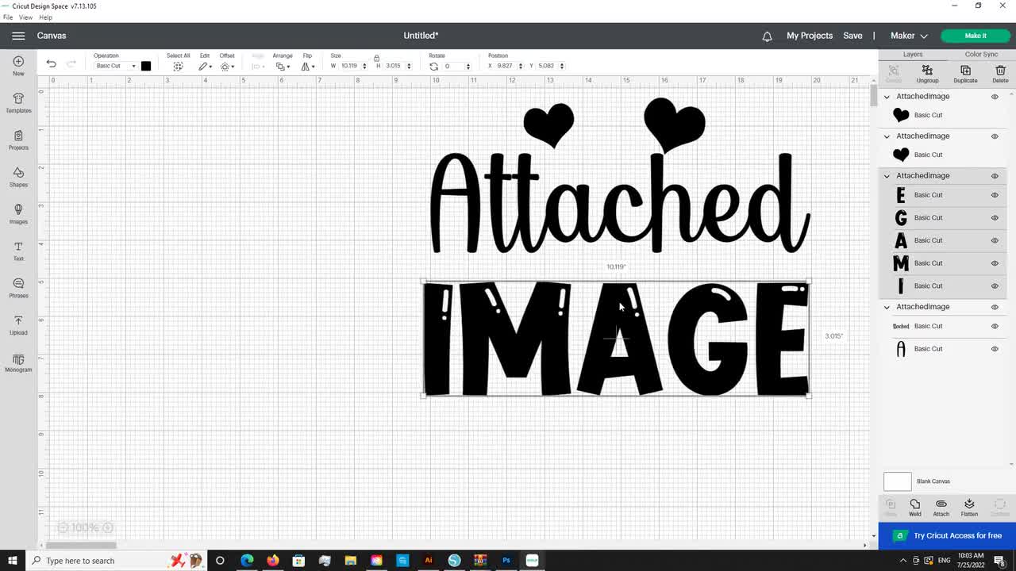
Task: Open the Edit dropdown
Action: [x=206, y=67]
